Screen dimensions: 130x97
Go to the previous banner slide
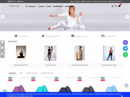(3, 17)
